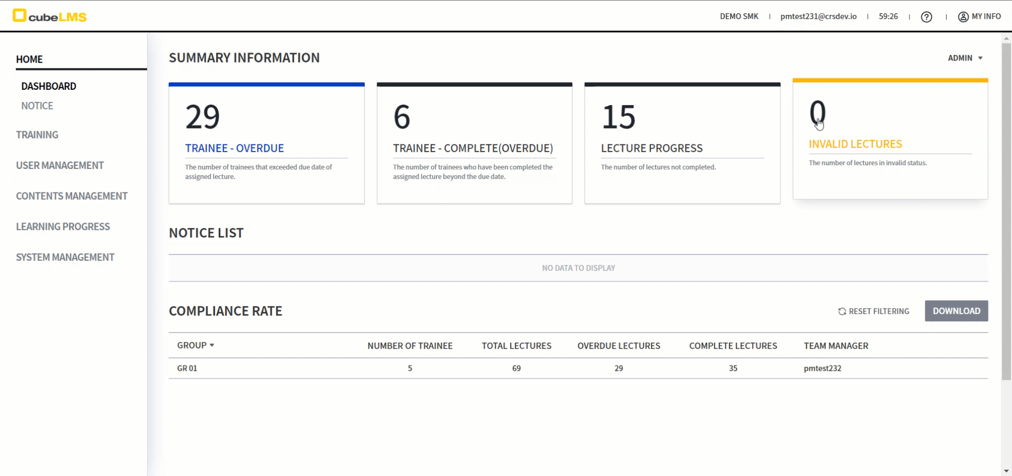Open the DASHBOARD submenu item
The height and width of the screenshot is (476, 1012).
(49, 86)
